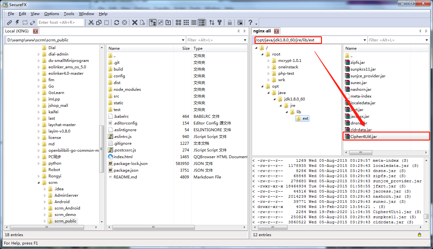Expand the dial-admin folder

click(39, 54)
